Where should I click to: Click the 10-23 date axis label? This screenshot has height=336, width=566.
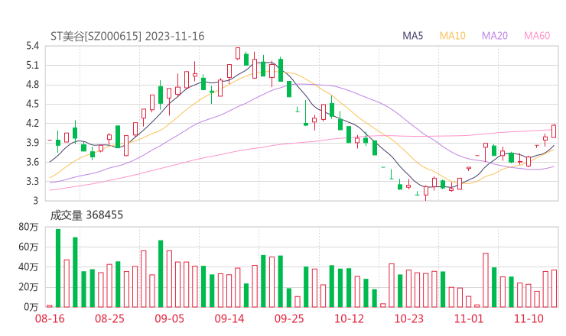pos(408,318)
